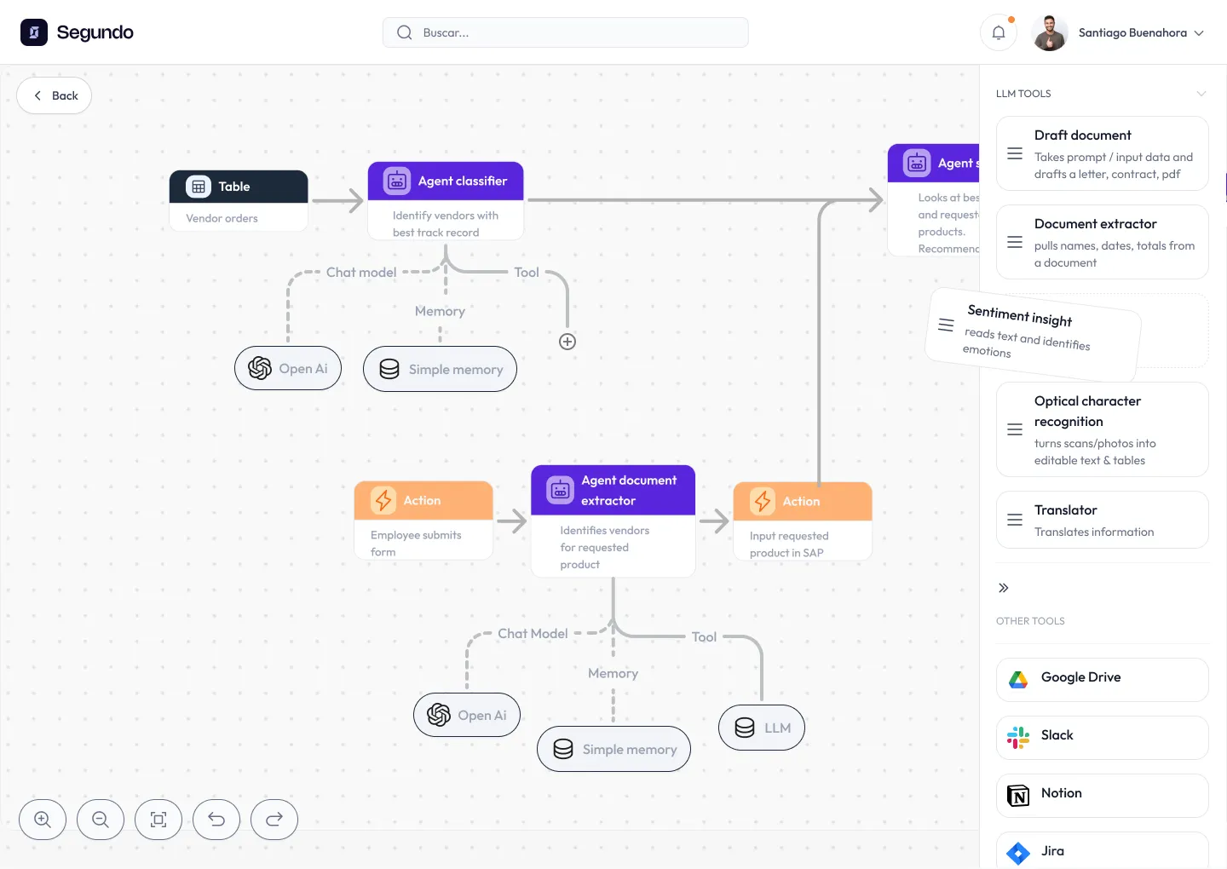Click the Simple memory database icon

coord(389,369)
